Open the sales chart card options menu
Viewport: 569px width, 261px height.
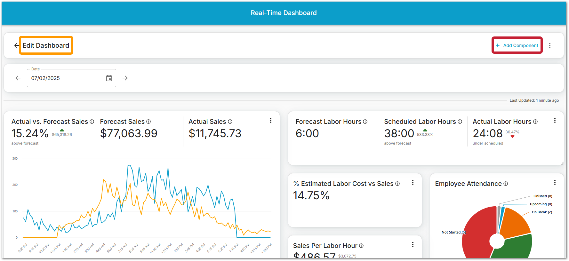click(x=271, y=120)
